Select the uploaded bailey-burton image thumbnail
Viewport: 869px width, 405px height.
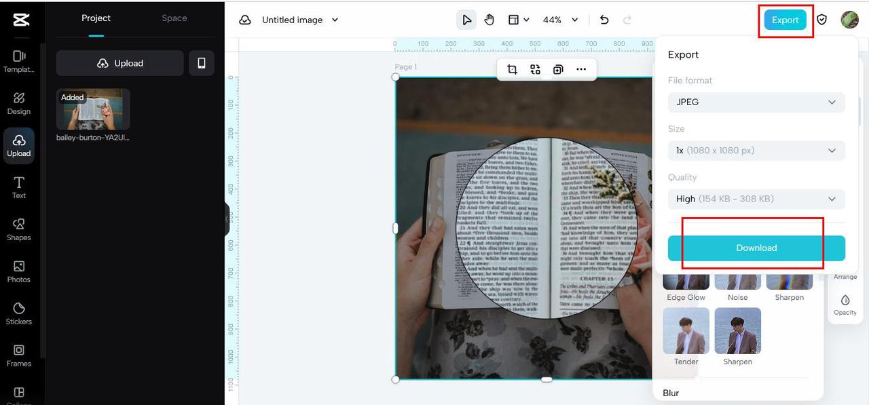[93, 109]
